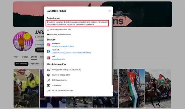Click the Instagram logo icon
Screen dimensions: 185x109
point(48,45)
